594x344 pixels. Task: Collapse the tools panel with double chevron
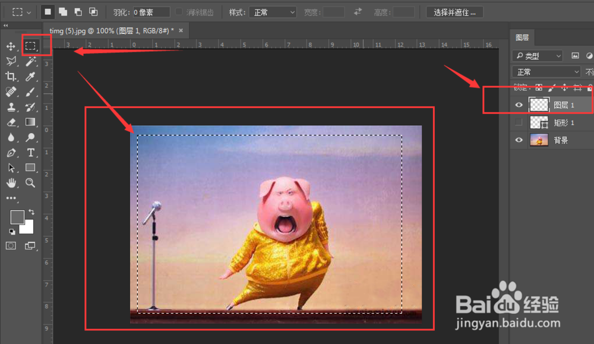coord(5,26)
